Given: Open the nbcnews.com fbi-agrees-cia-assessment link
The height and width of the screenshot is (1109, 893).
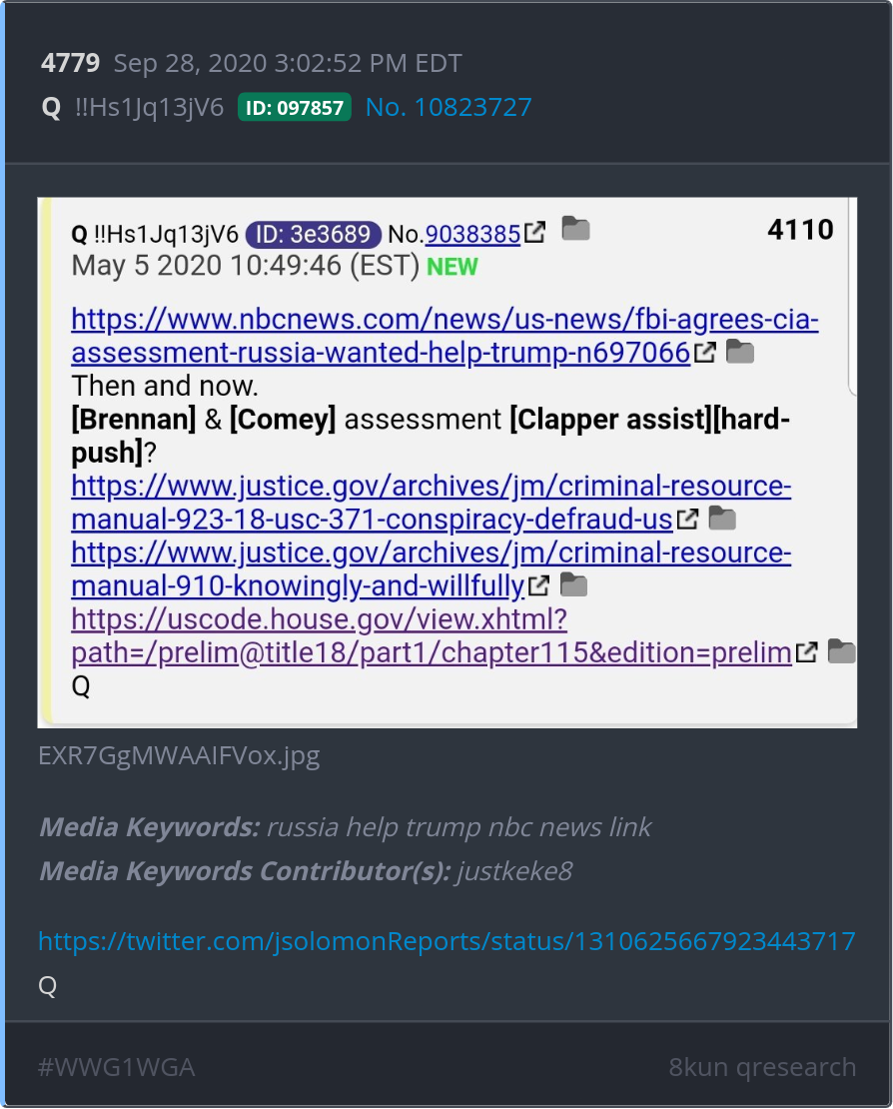Looking at the screenshot, I should click(x=445, y=336).
